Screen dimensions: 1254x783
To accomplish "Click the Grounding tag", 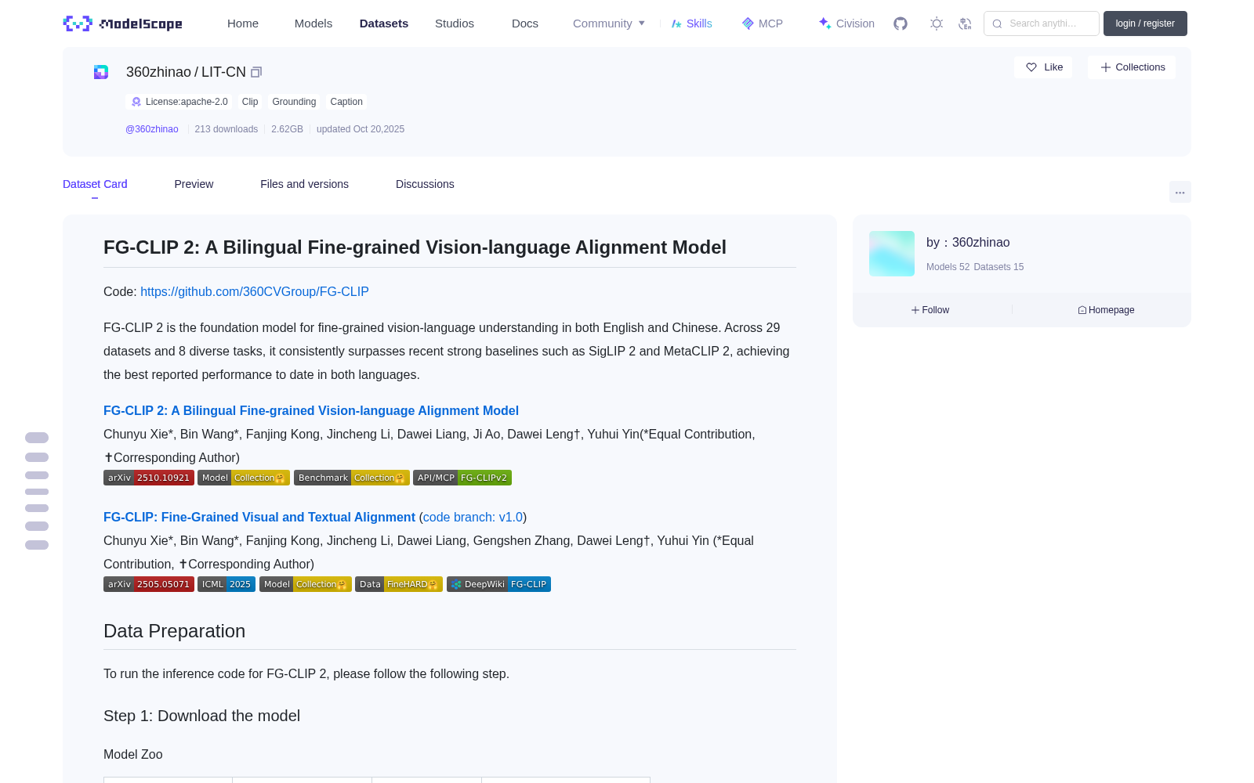I will [x=294, y=102].
